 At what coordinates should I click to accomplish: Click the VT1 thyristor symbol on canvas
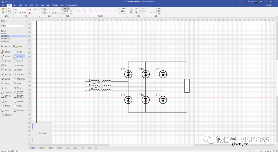pyautogui.click(x=128, y=74)
